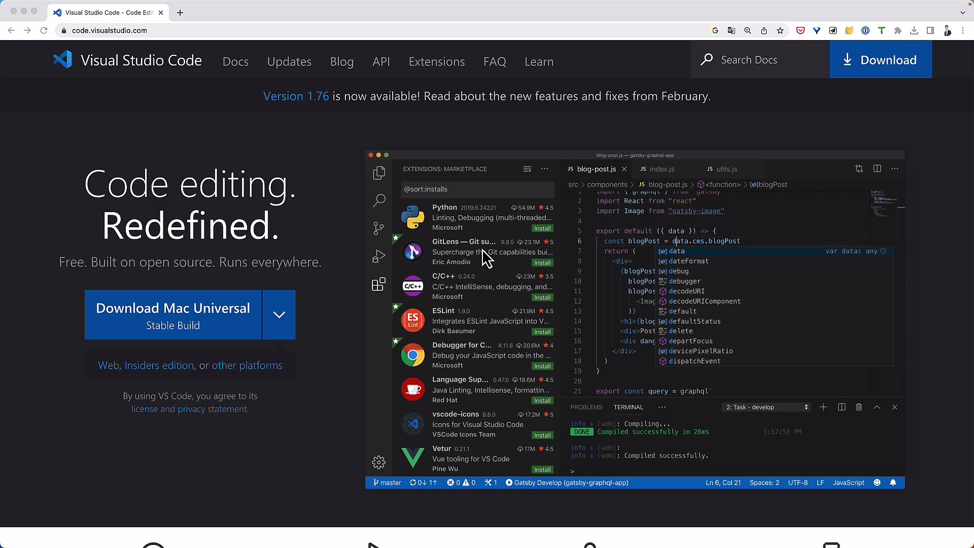Reload the page with the refresh icon

point(44,30)
